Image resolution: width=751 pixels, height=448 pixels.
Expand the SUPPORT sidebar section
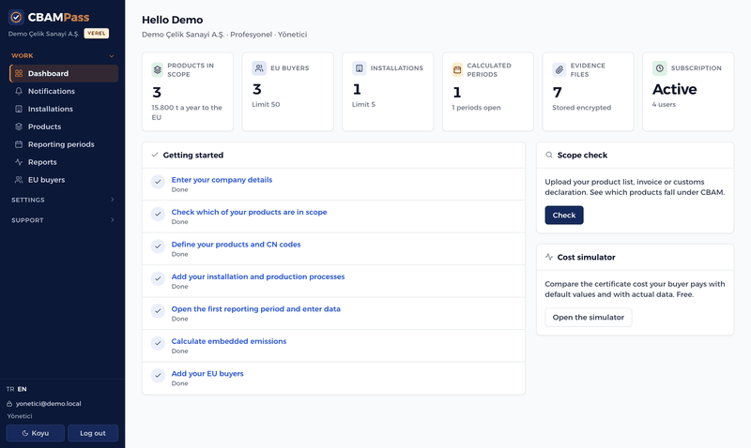pos(63,220)
